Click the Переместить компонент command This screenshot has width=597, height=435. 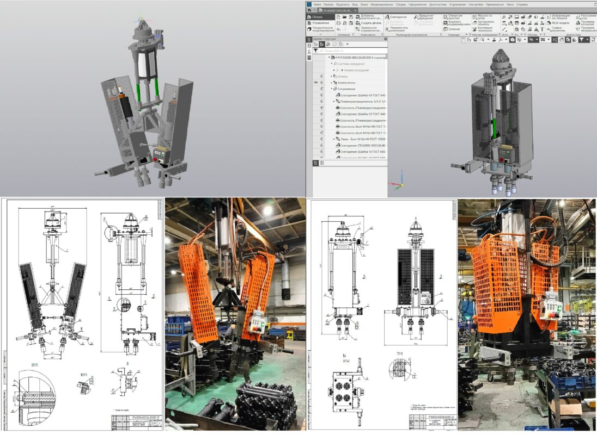point(396,29)
